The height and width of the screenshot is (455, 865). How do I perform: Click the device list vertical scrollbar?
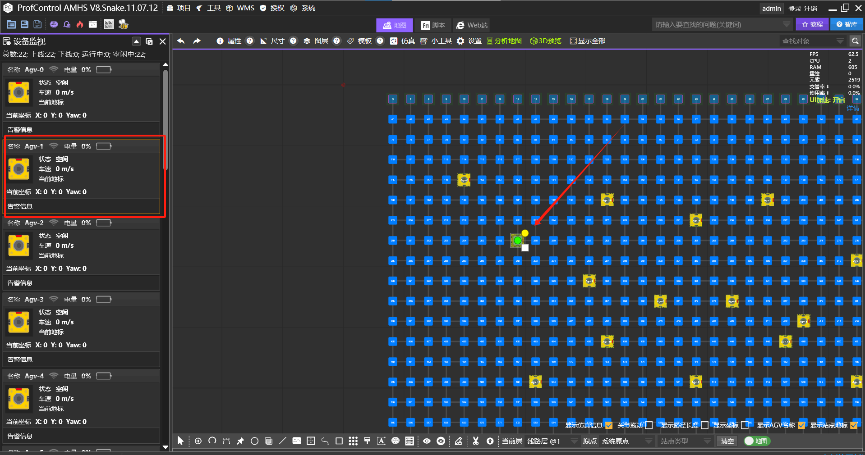point(166,119)
